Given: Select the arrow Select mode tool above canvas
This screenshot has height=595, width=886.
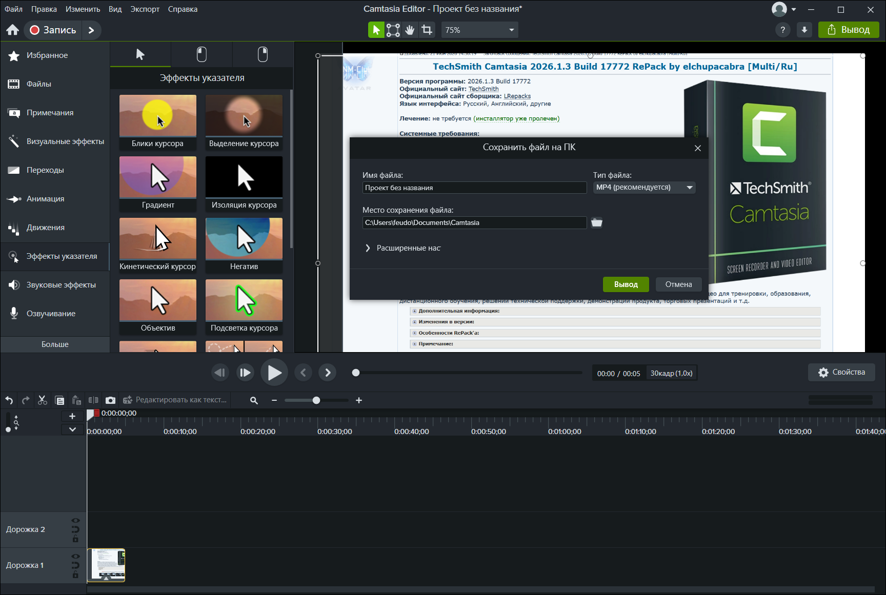Looking at the screenshot, I should click(x=376, y=30).
